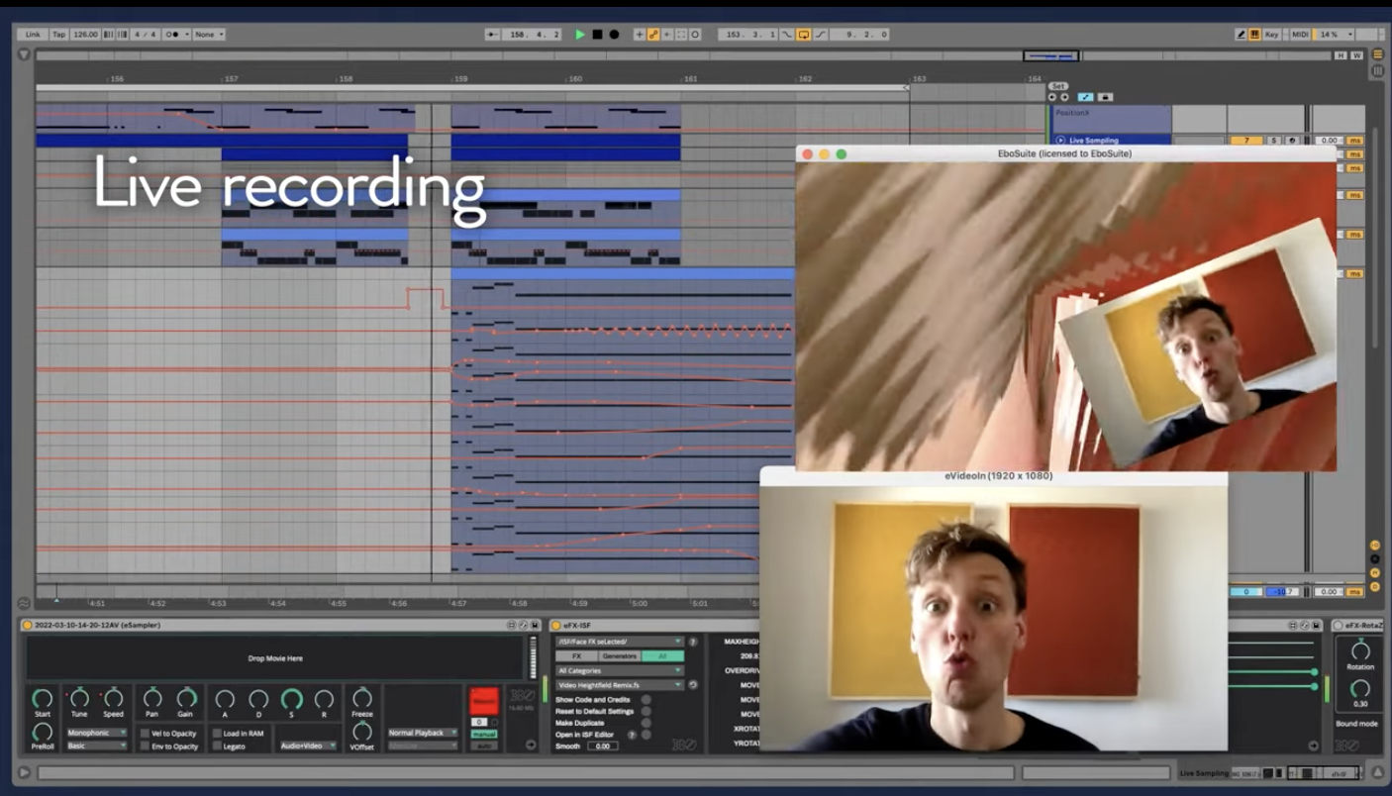Viewport: 1392px width, 796px height.
Task: Enable Legato in the eSampler device
Action: (218, 746)
